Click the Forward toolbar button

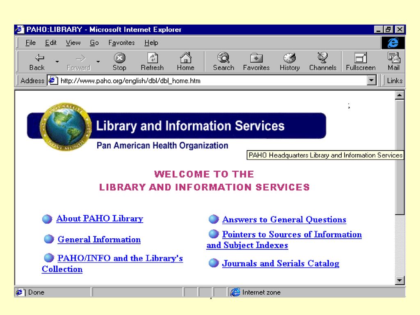click(x=79, y=62)
